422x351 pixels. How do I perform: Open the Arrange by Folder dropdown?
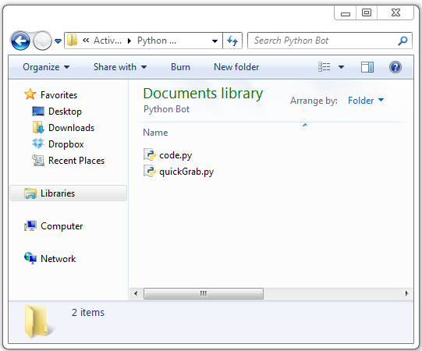pyautogui.click(x=366, y=101)
